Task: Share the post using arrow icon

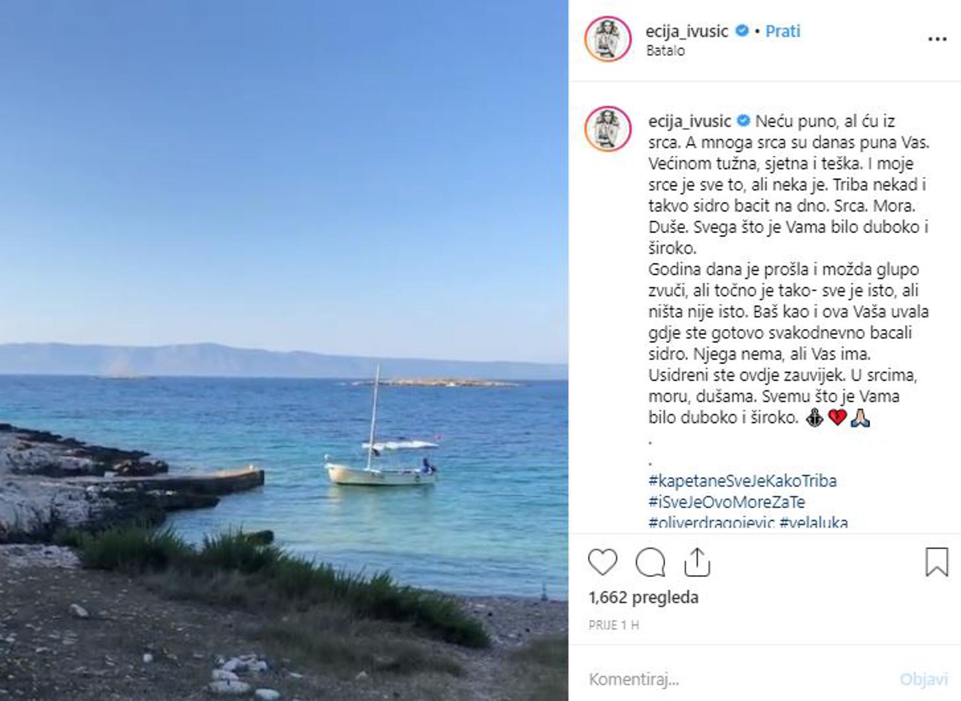Action: (697, 562)
